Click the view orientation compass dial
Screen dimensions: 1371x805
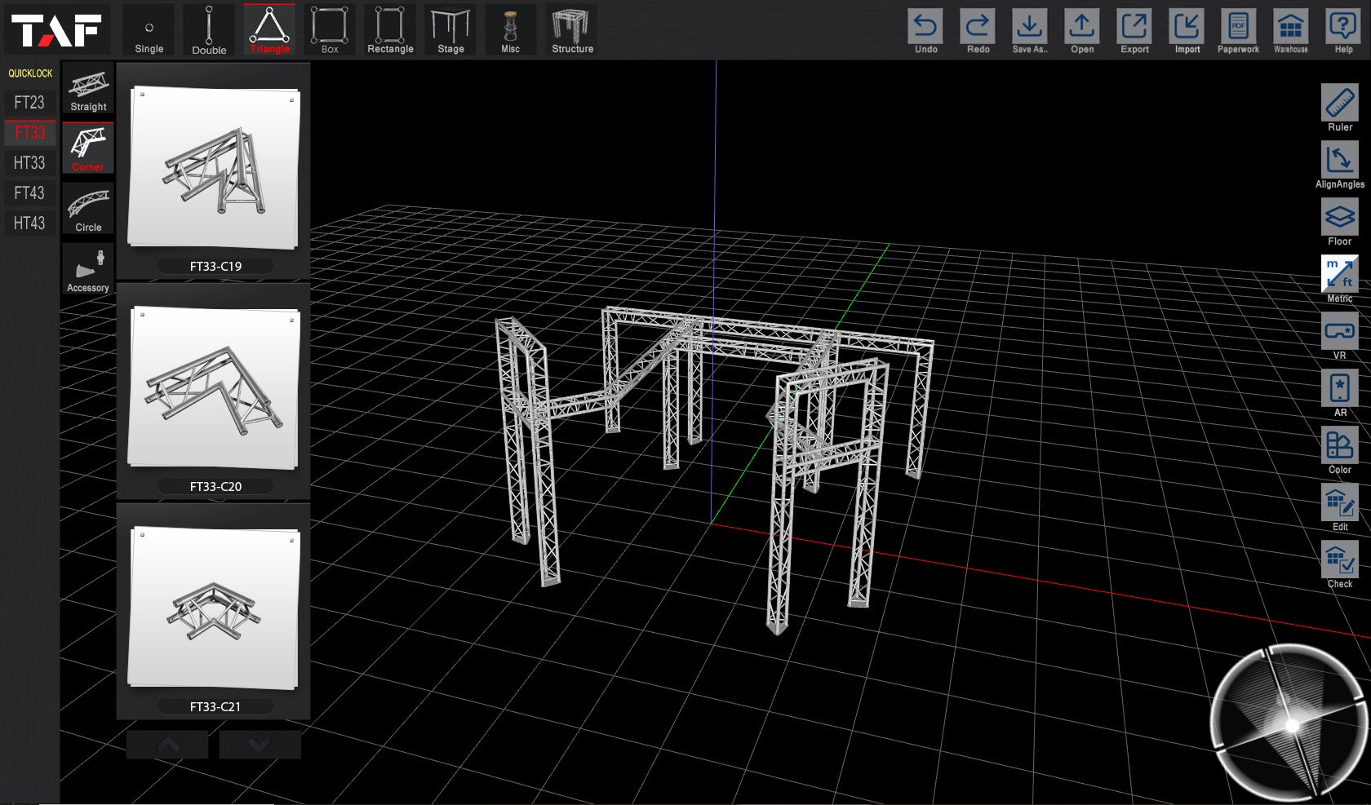[x=1291, y=722]
